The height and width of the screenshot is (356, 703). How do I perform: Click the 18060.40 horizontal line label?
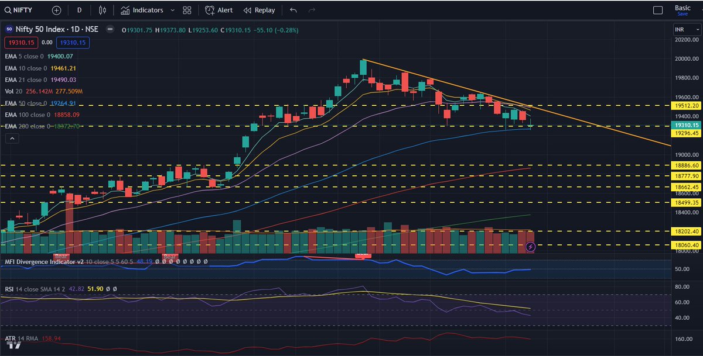coord(687,245)
